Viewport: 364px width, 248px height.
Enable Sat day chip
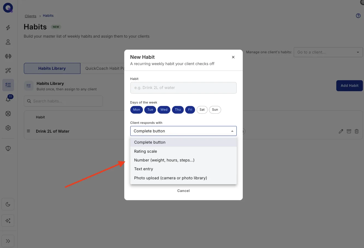tap(202, 110)
